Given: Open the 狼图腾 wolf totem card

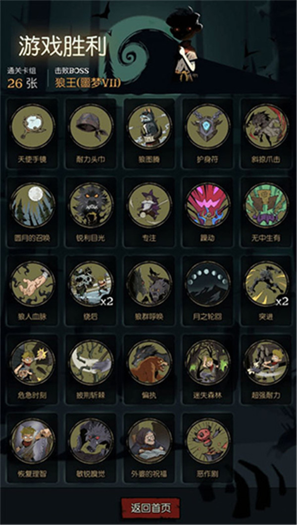Looking at the screenshot, I should [x=150, y=127].
